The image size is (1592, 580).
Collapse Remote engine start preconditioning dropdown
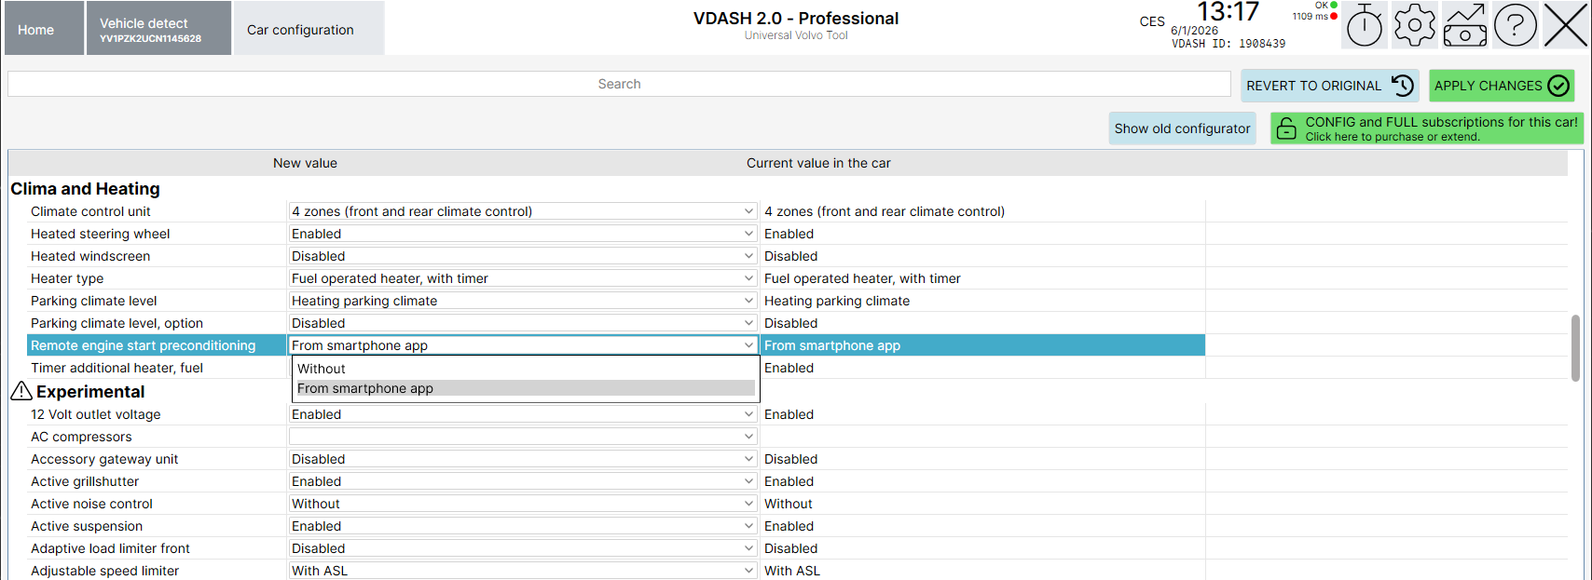(x=522, y=345)
